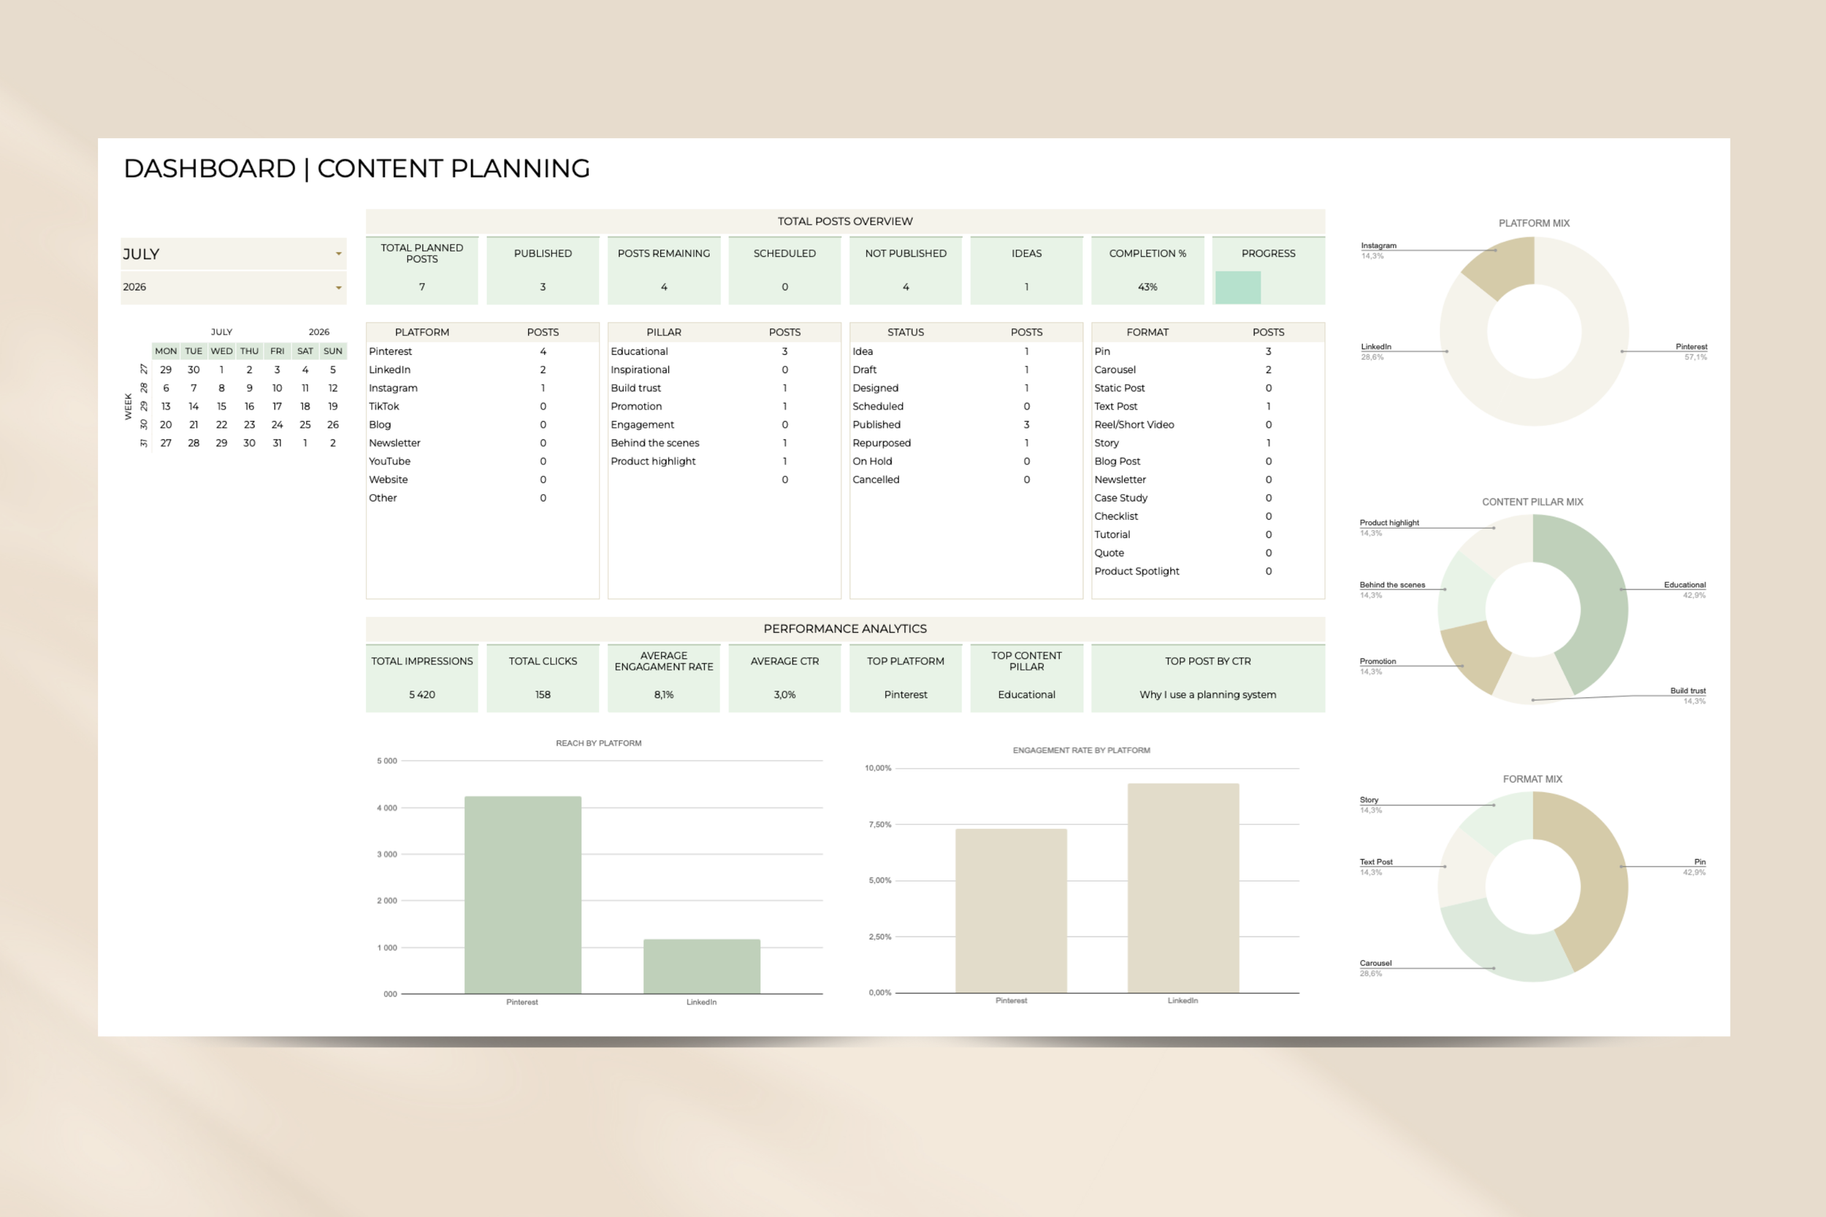The width and height of the screenshot is (1826, 1217).
Task: Click the PERFORMANCE ANALYTICS section header
Action: click(x=844, y=629)
